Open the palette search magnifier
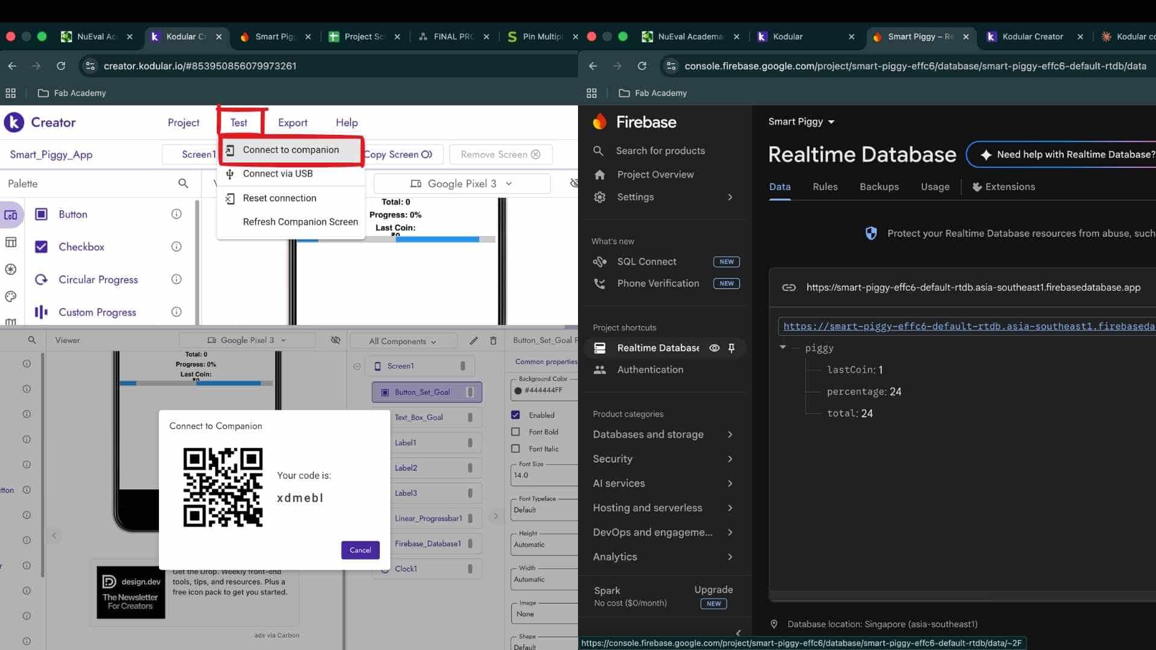This screenshot has width=1156, height=650. point(183,184)
